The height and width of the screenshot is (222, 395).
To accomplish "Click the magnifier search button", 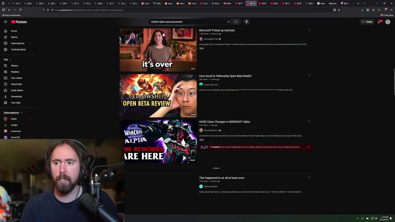I will click(x=236, y=22).
